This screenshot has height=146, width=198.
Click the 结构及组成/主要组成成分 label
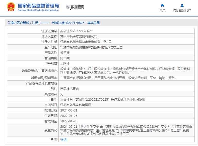coord(39,71)
